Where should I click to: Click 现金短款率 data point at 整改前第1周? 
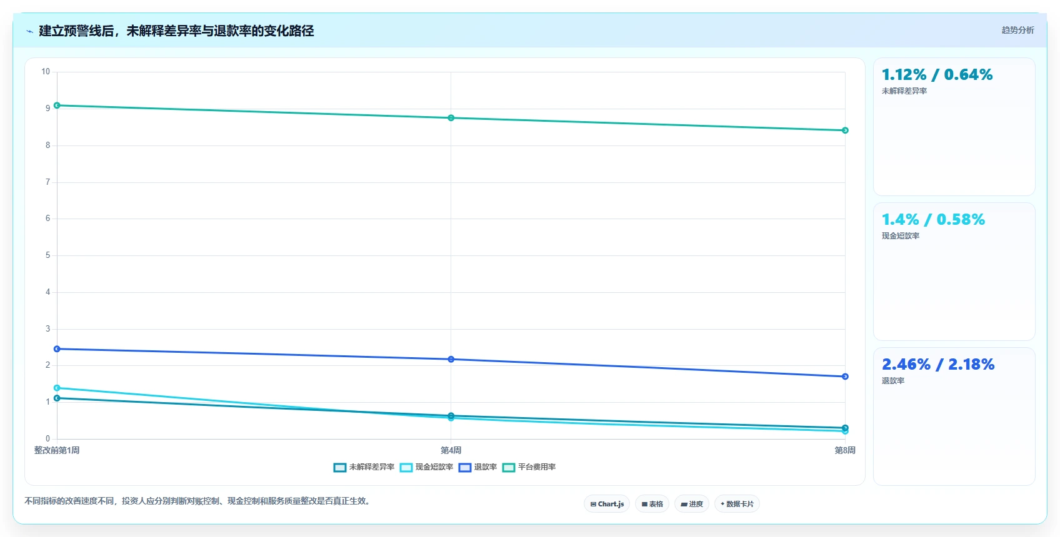(x=57, y=388)
